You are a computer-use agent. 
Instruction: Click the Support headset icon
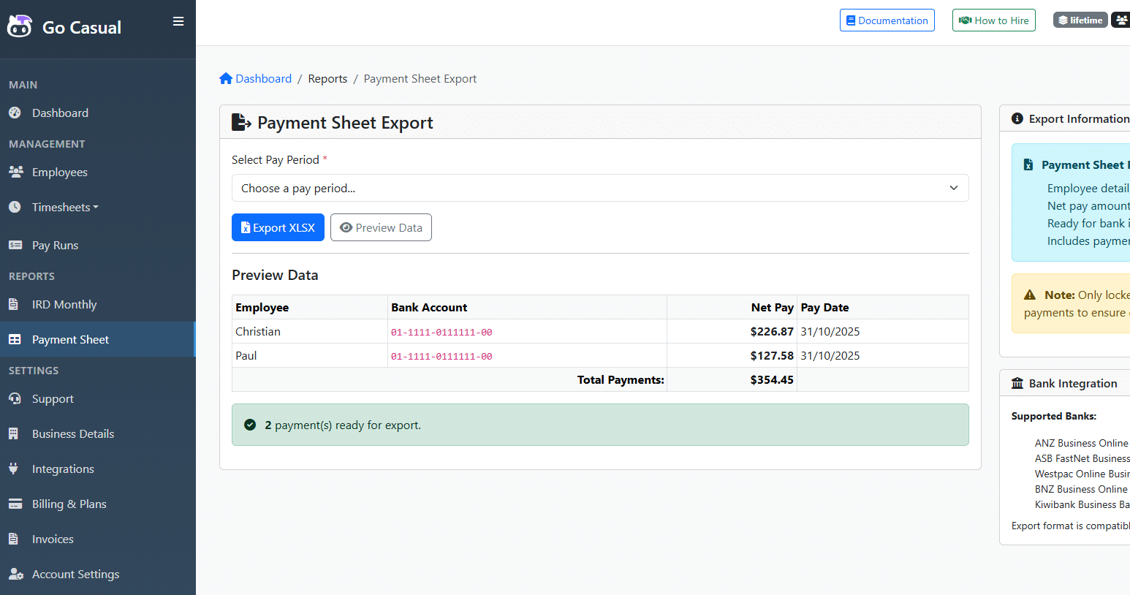click(x=15, y=398)
